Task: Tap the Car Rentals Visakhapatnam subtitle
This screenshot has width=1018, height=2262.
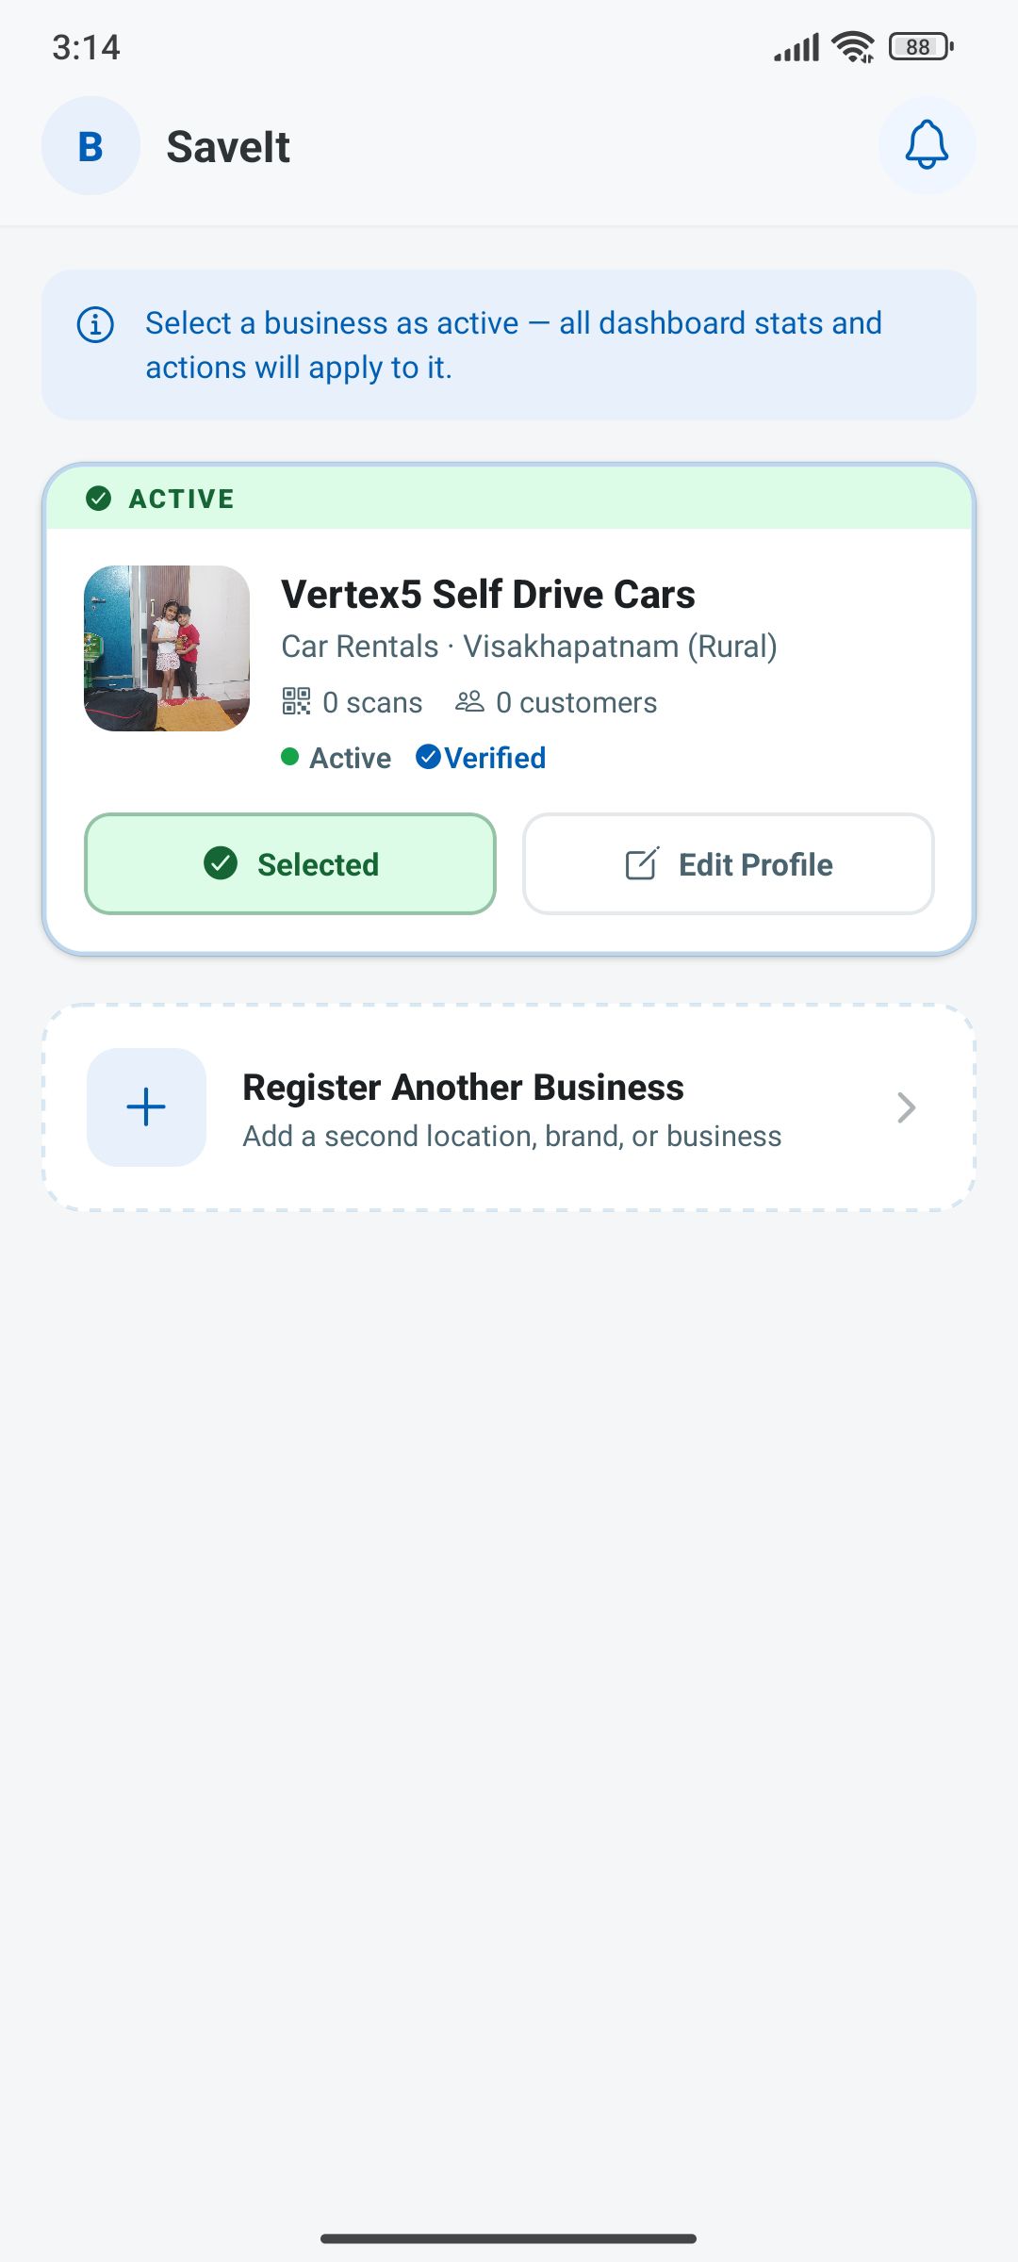Action: tap(529, 647)
